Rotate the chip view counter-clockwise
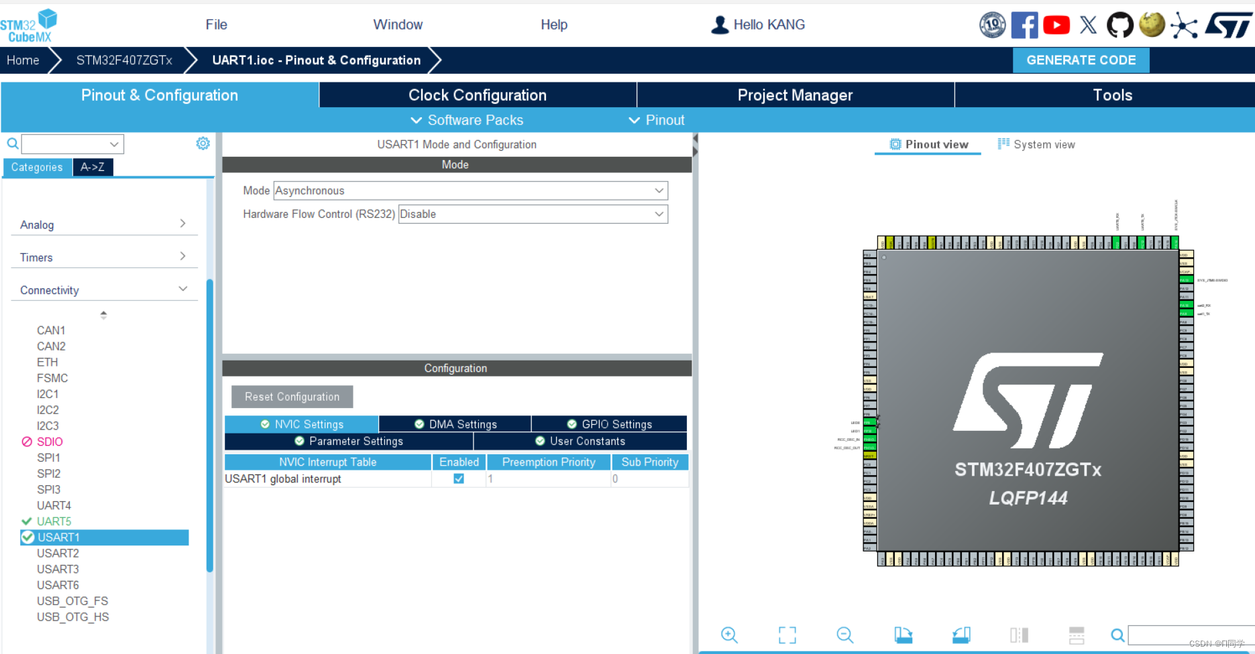 [961, 635]
